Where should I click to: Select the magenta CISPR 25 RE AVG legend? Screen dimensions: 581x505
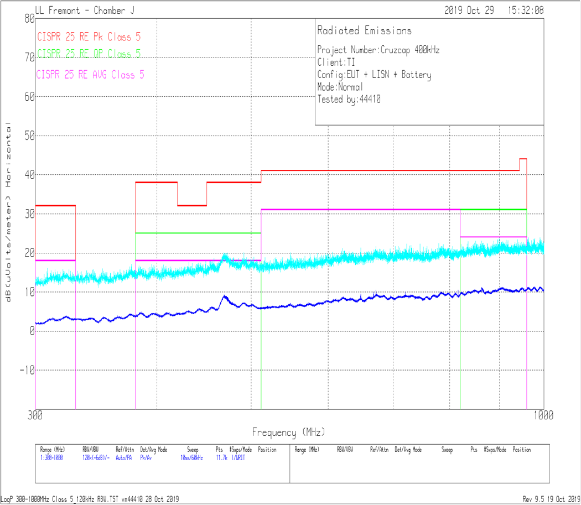click(90, 75)
